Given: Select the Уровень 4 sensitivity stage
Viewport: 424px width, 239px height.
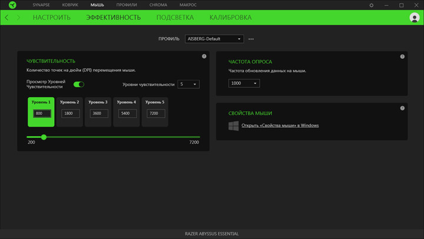Looking at the screenshot, I should [126, 112].
